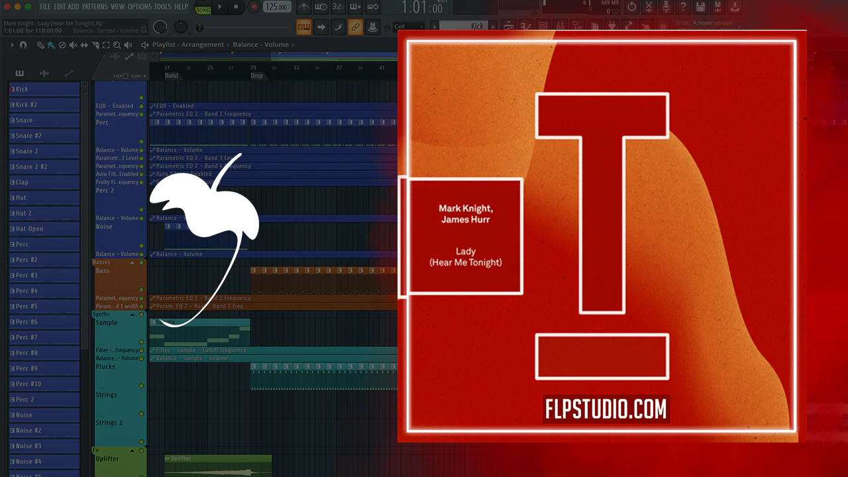The width and height of the screenshot is (848, 477).
Task: Click the Save project disk icon
Action: pyautogui.click(x=700, y=7)
